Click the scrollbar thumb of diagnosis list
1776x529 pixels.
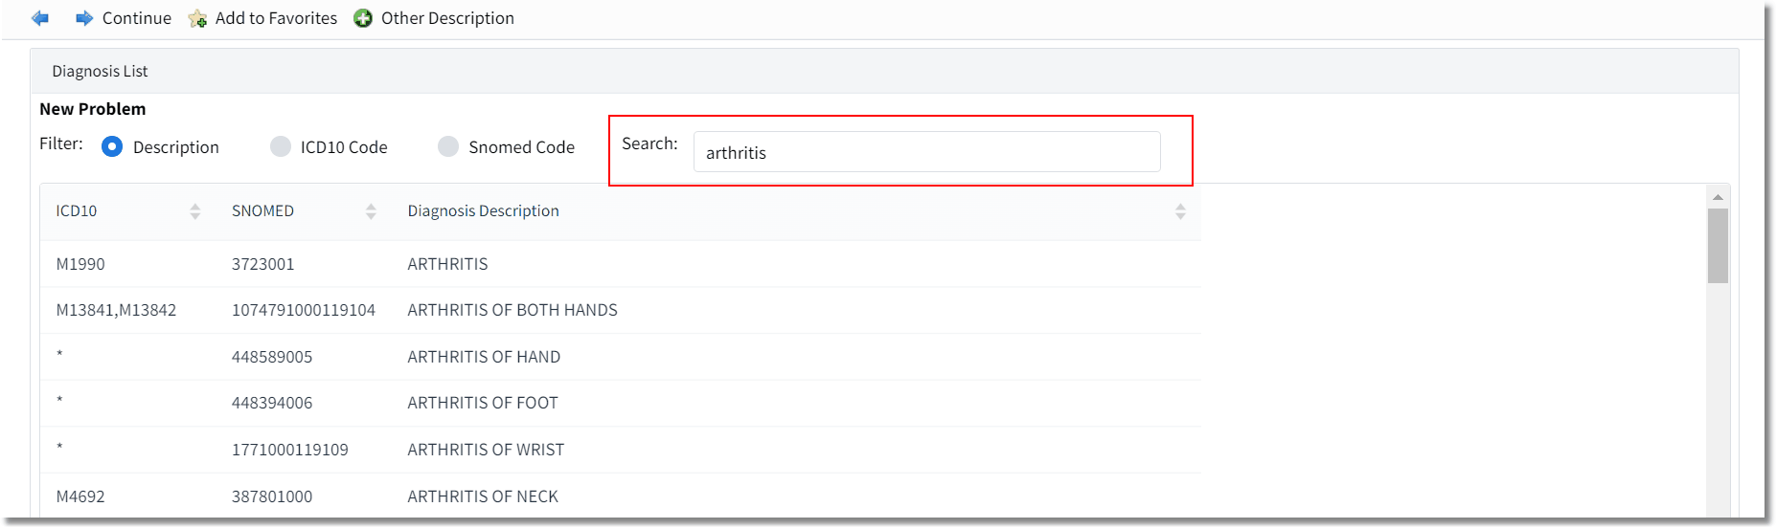[1718, 246]
